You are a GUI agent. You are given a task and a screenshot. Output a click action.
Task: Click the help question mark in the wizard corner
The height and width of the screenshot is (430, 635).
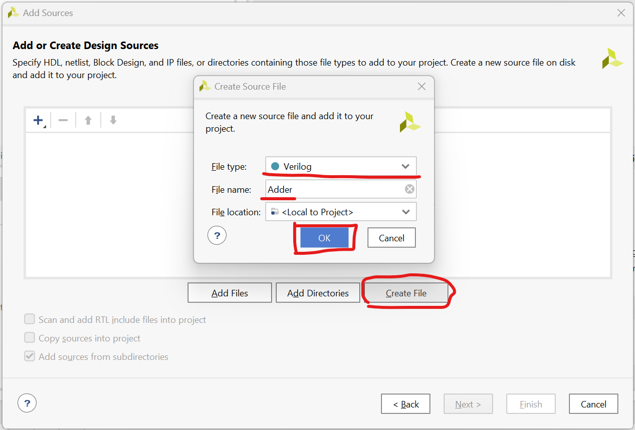tap(27, 402)
